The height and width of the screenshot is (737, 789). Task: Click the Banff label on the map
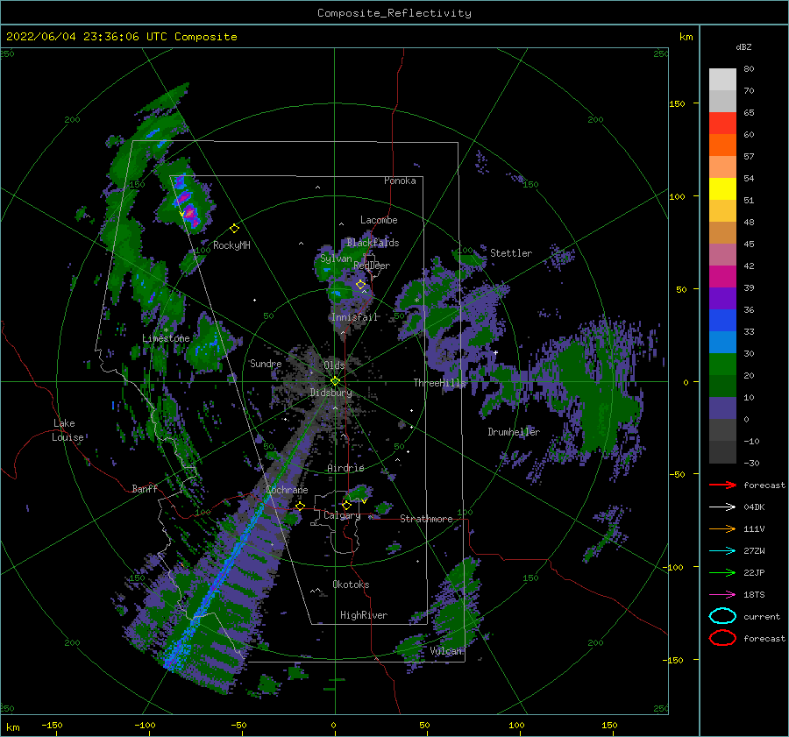pos(145,488)
